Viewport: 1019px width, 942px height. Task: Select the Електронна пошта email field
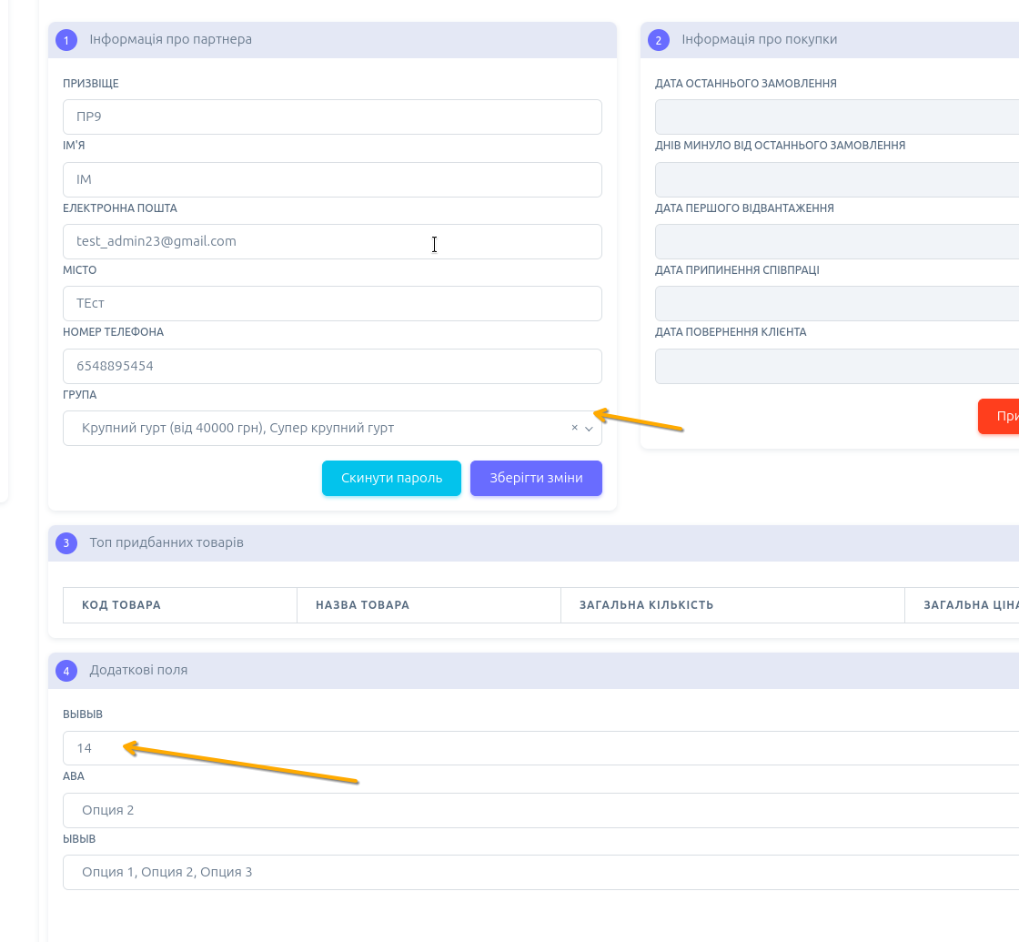[x=332, y=241]
